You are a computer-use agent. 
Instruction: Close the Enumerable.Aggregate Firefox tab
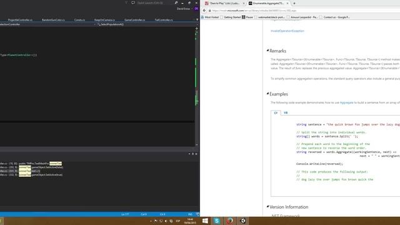(287, 3)
